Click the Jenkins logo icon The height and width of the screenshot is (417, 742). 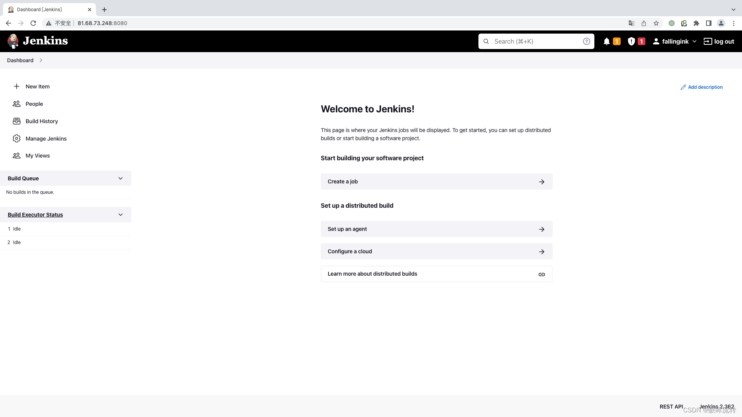(x=13, y=41)
